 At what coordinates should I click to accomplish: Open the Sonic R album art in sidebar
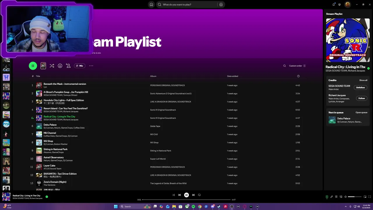(x=348, y=40)
